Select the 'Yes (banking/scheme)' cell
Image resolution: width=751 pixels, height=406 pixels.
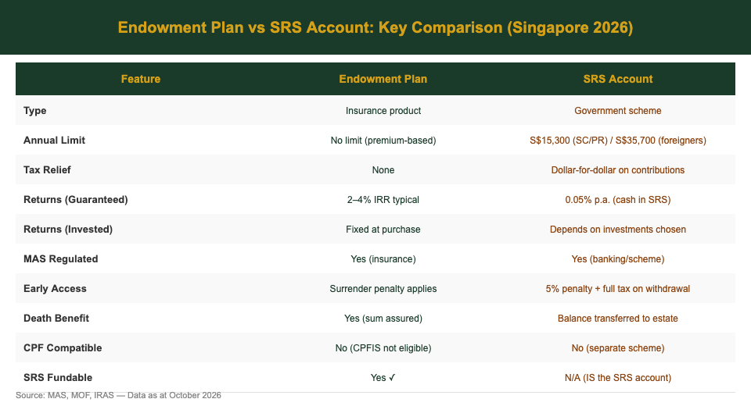(618, 258)
